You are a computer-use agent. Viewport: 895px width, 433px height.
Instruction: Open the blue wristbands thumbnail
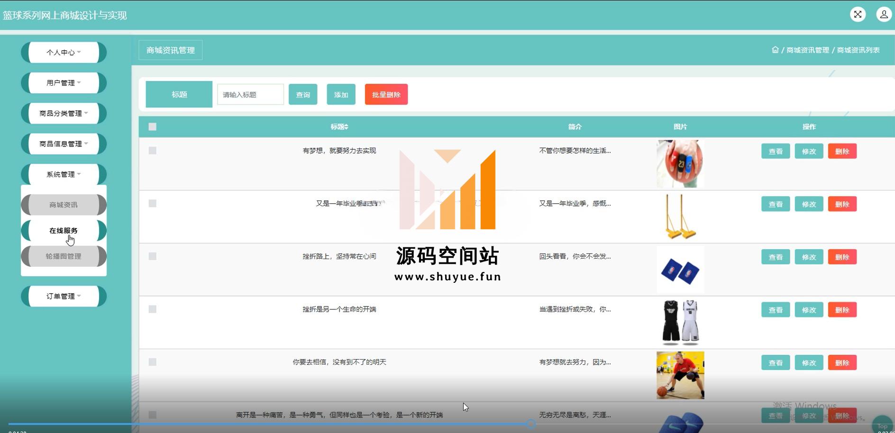pos(680,270)
